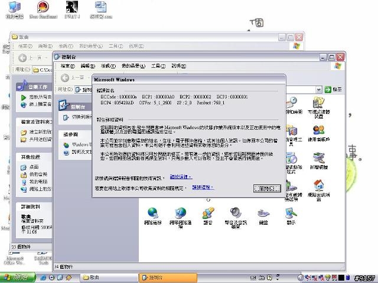The image size is (378, 283).
Task: Open the 網路連線 control panel icon
Action: click(152, 215)
